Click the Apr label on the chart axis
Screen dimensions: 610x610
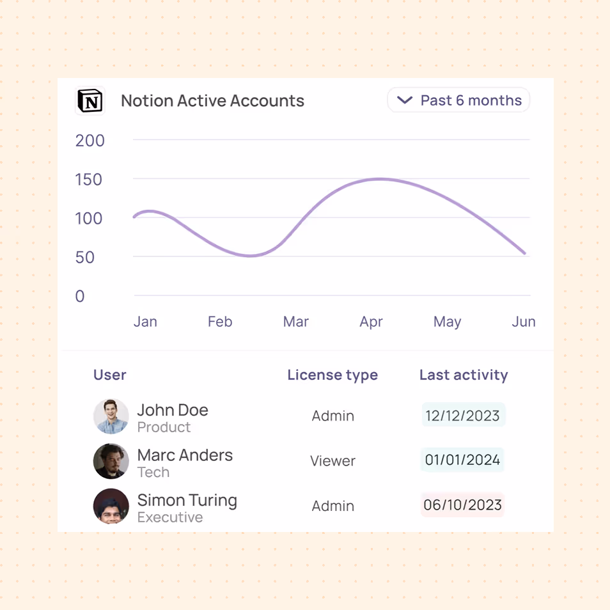click(x=371, y=322)
